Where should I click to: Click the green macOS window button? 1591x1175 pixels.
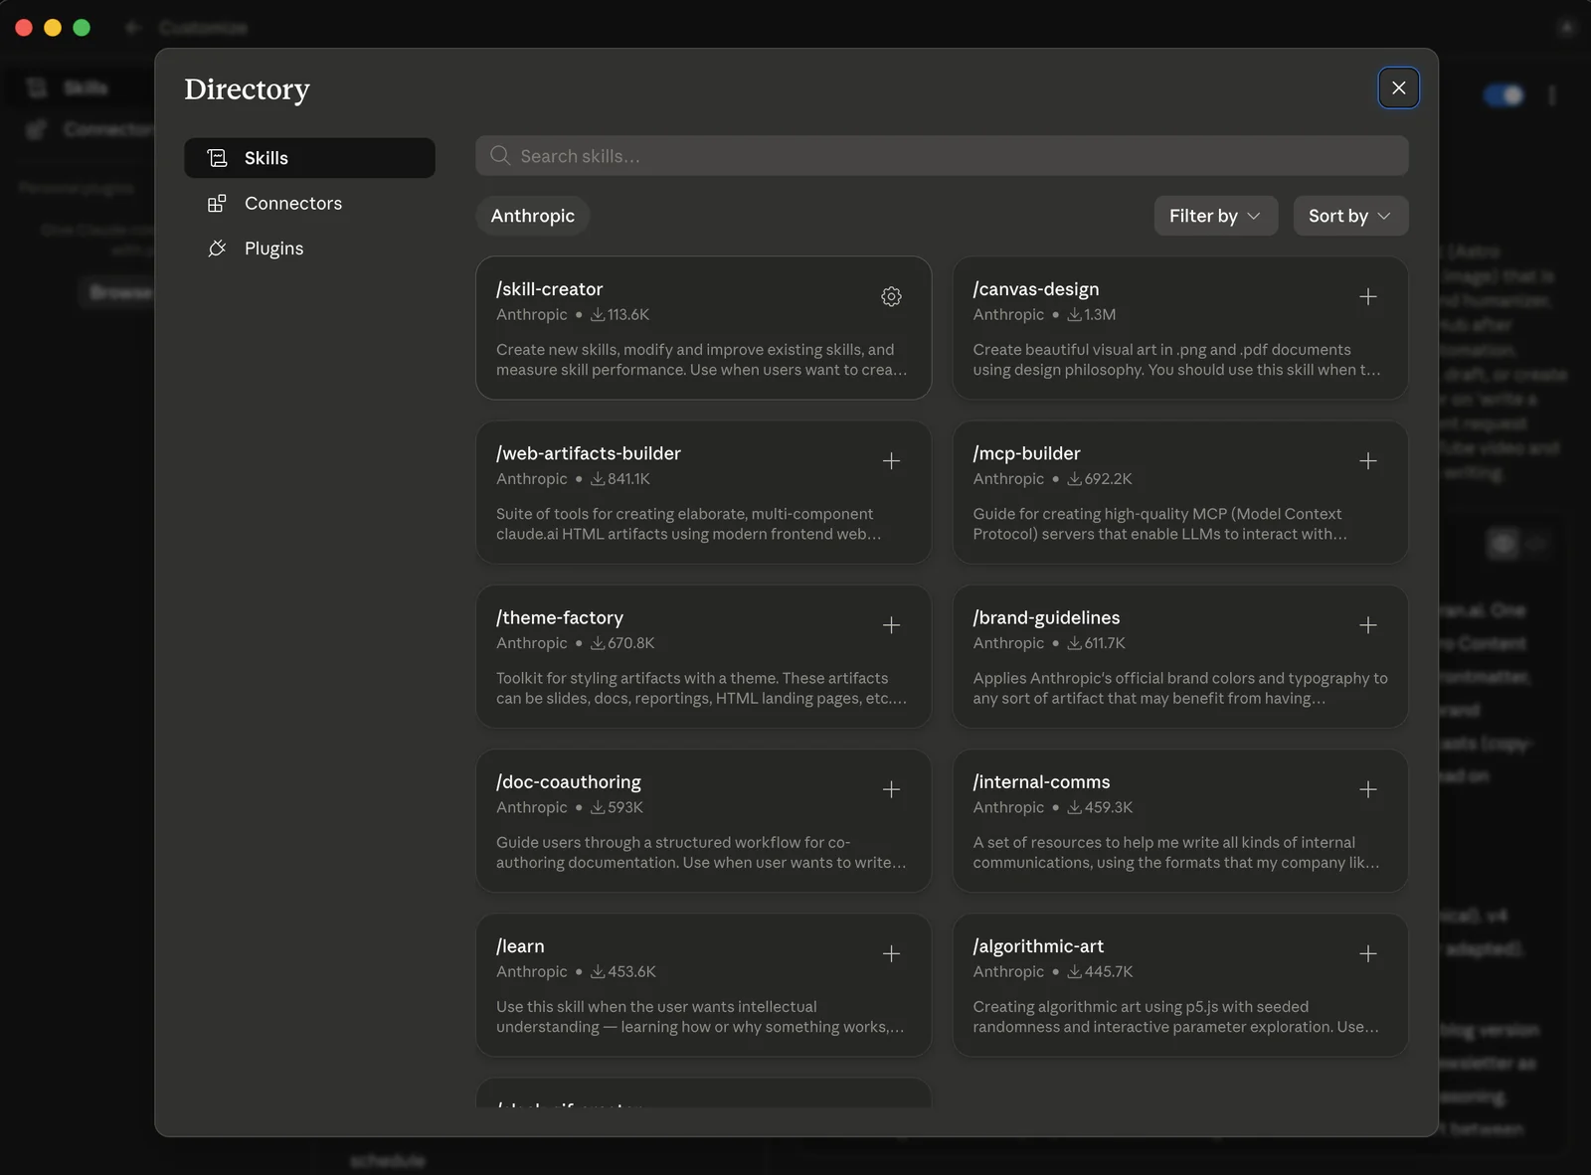point(82,28)
